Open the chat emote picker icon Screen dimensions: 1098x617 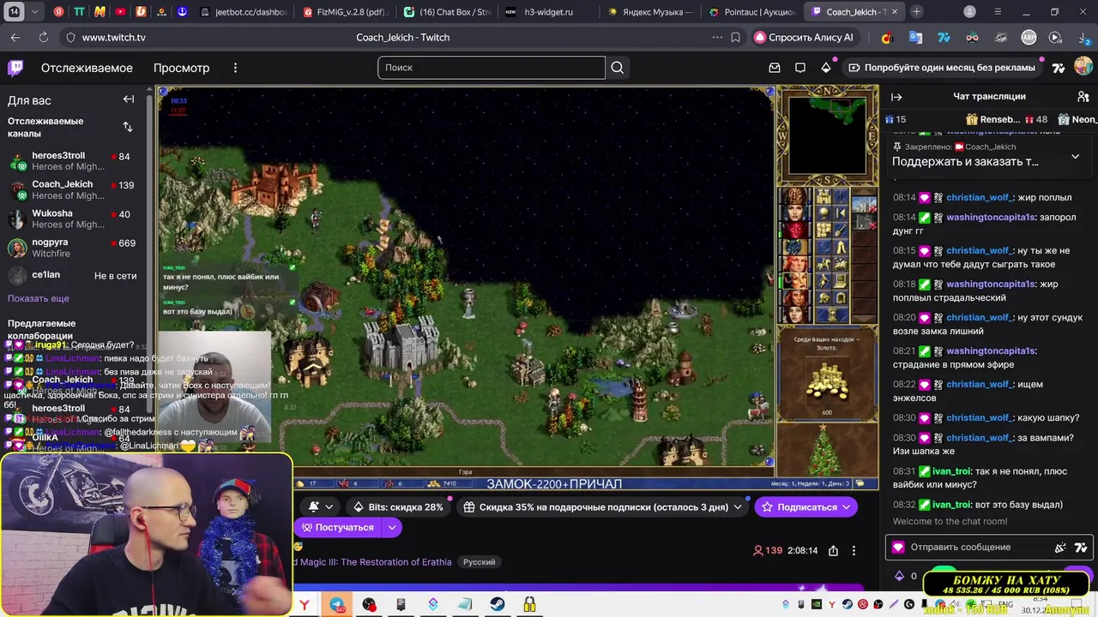pyautogui.click(x=1081, y=548)
